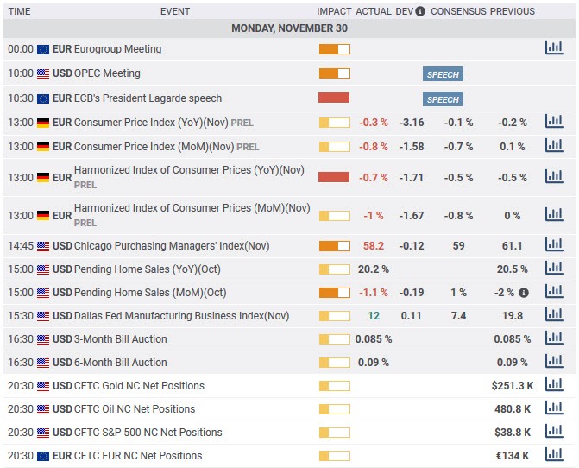The width and height of the screenshot is (579, 468).
Task: Click the consensus value 7.4
Action: pos(458,316)
